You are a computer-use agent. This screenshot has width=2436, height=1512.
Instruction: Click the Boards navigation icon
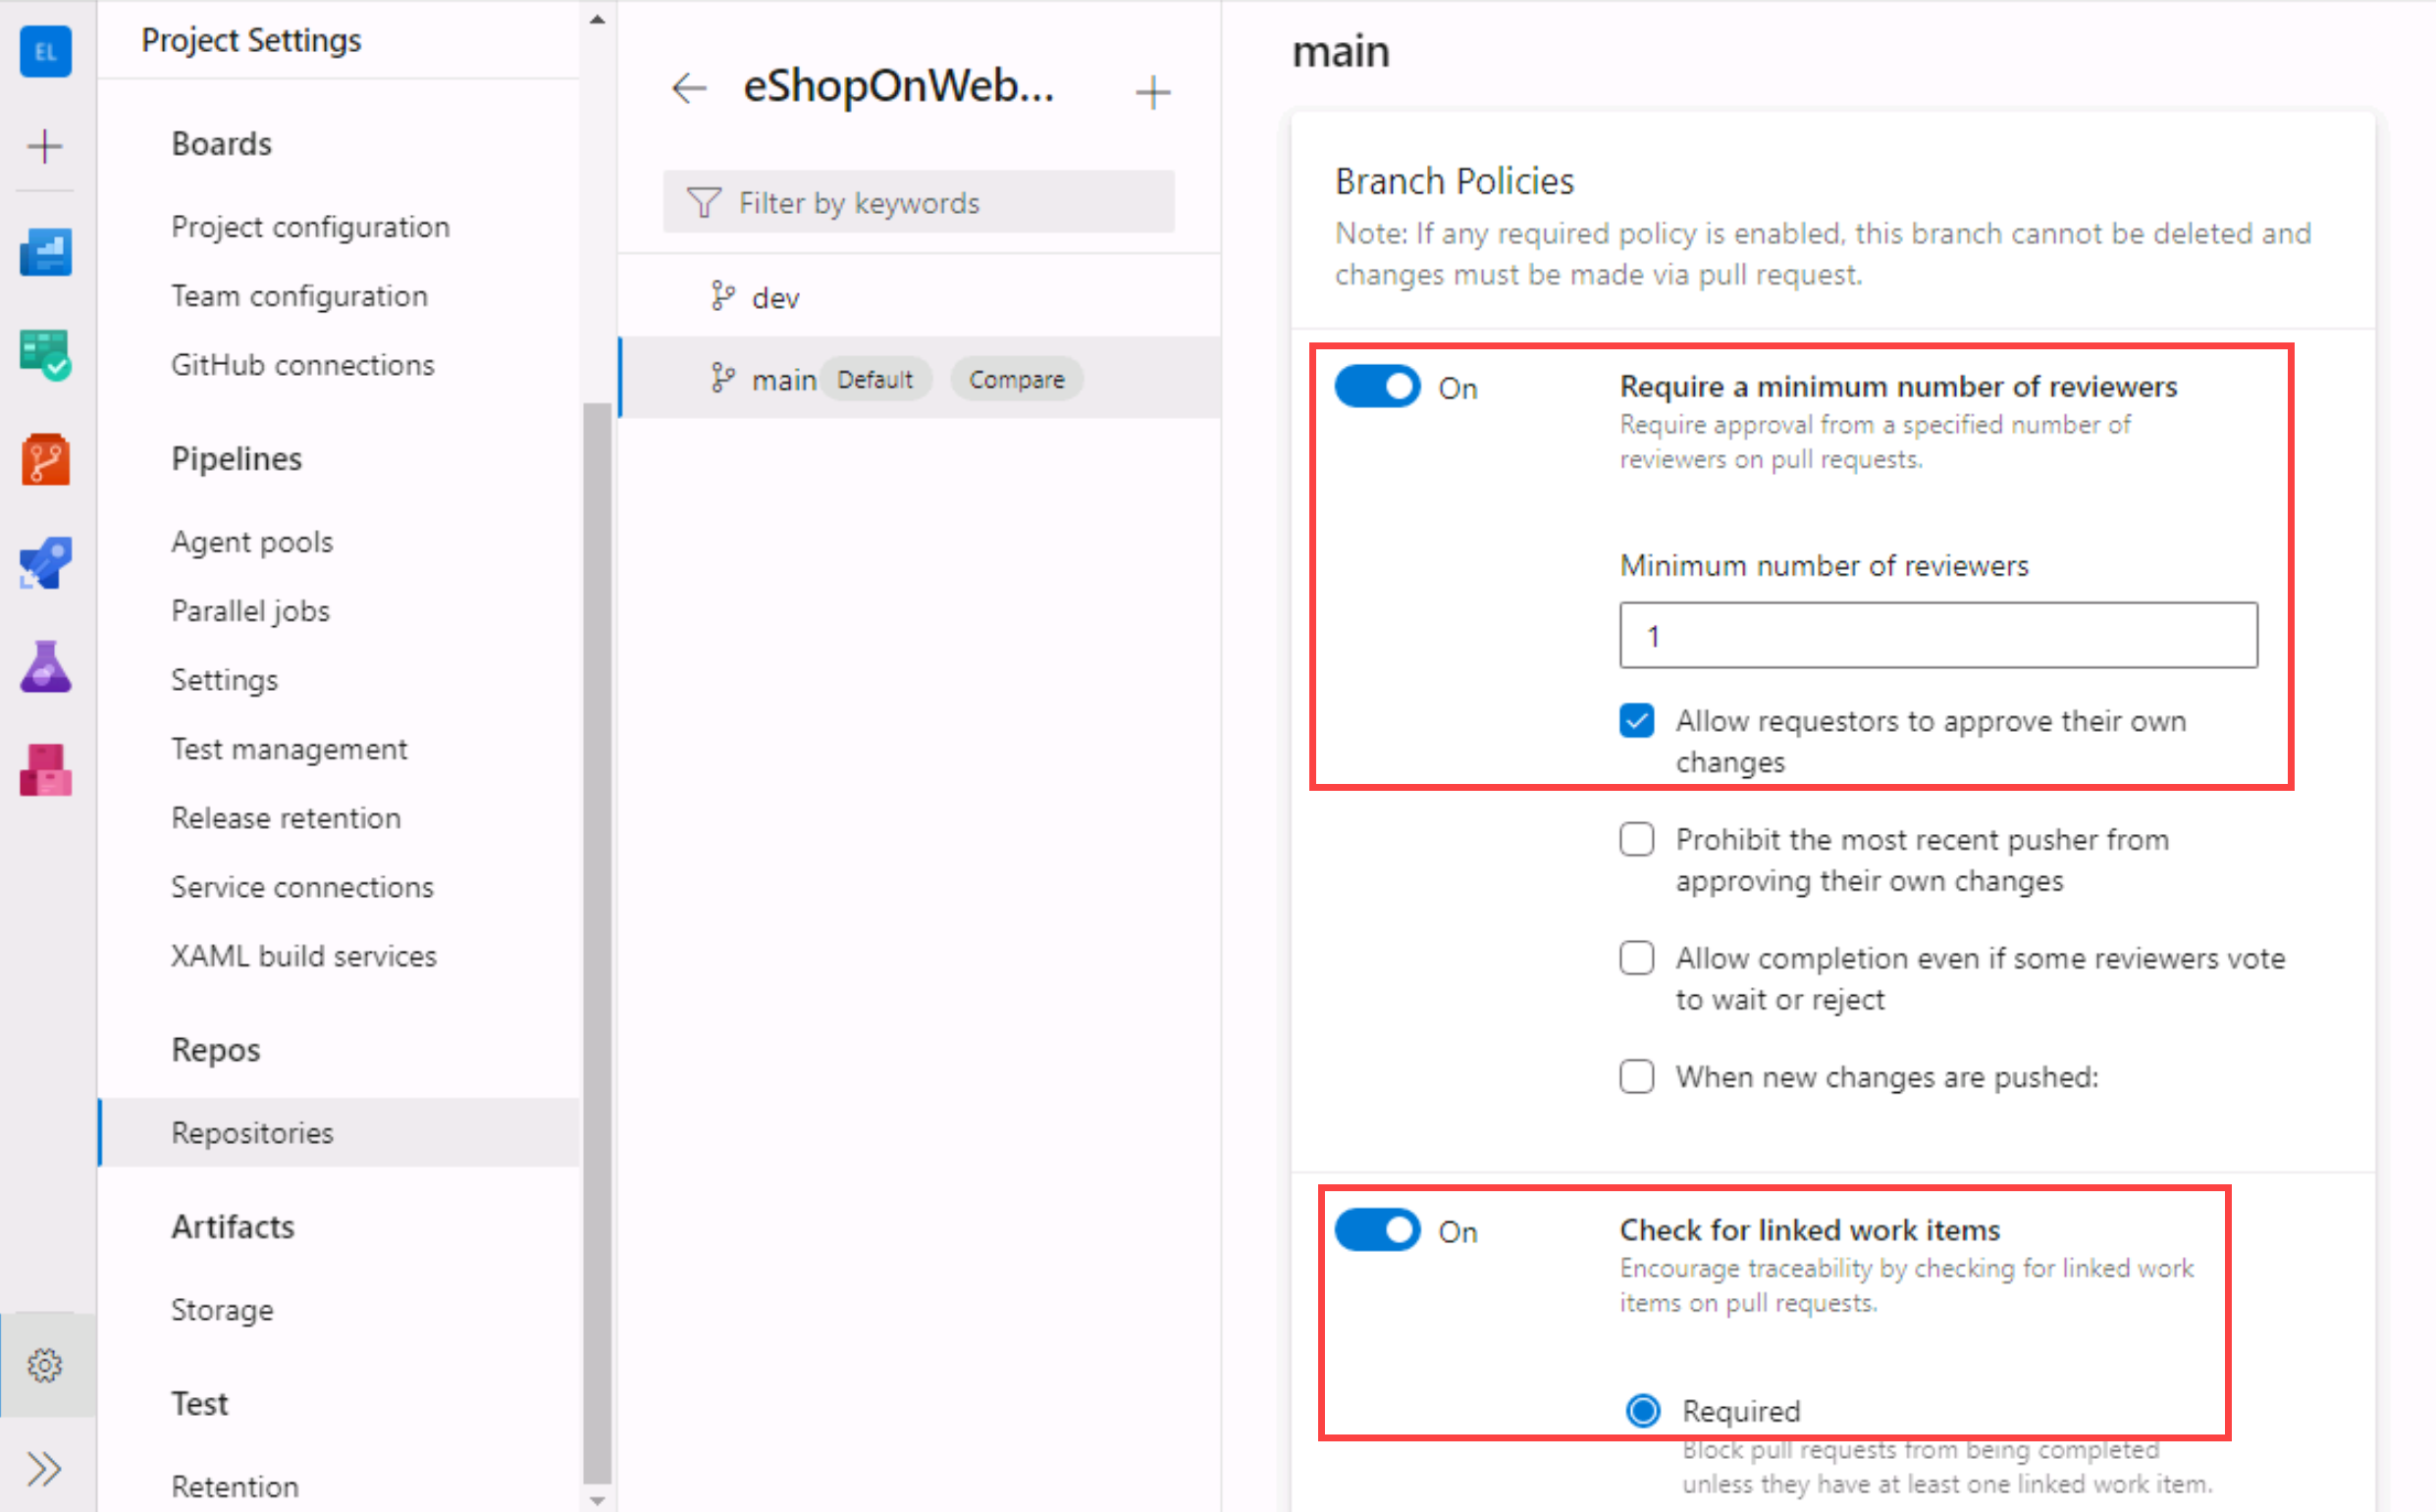[47, 350]
